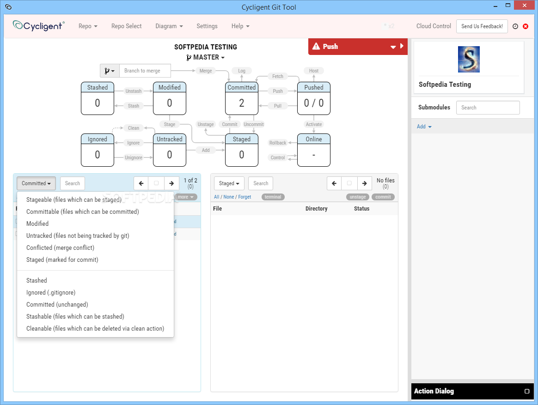Expand the red Push banner dropdown caret
The width and height of the screenshot is (538, 405).
click(x=393, y=47)
